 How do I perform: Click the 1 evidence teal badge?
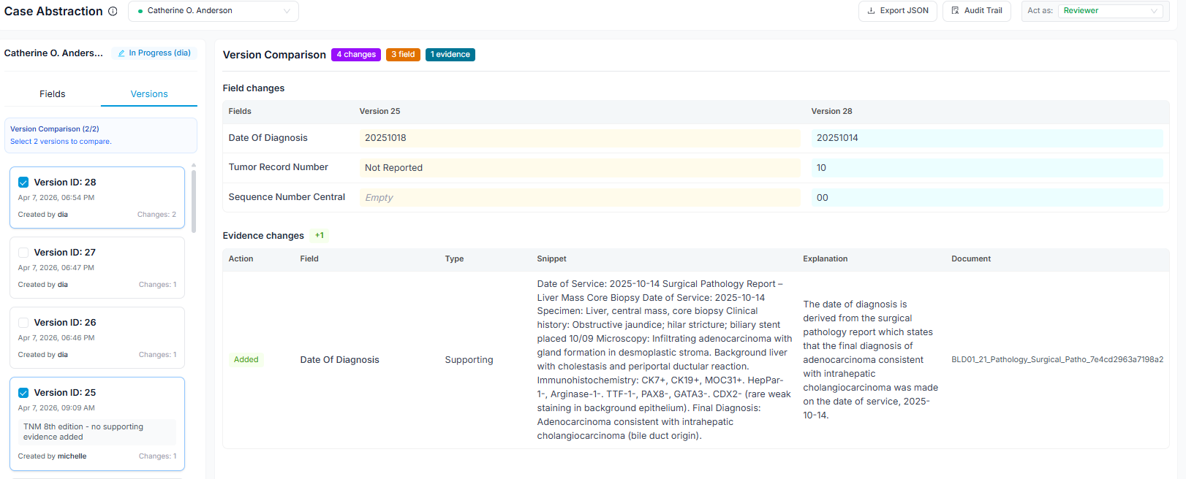[x=450, y=55]
